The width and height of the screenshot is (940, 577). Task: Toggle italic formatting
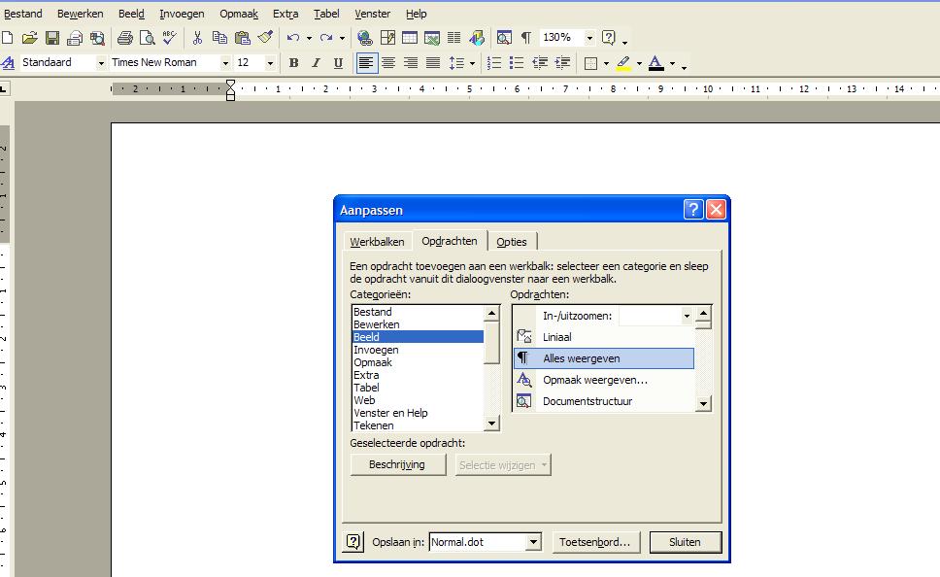click(x=316, y=63)
